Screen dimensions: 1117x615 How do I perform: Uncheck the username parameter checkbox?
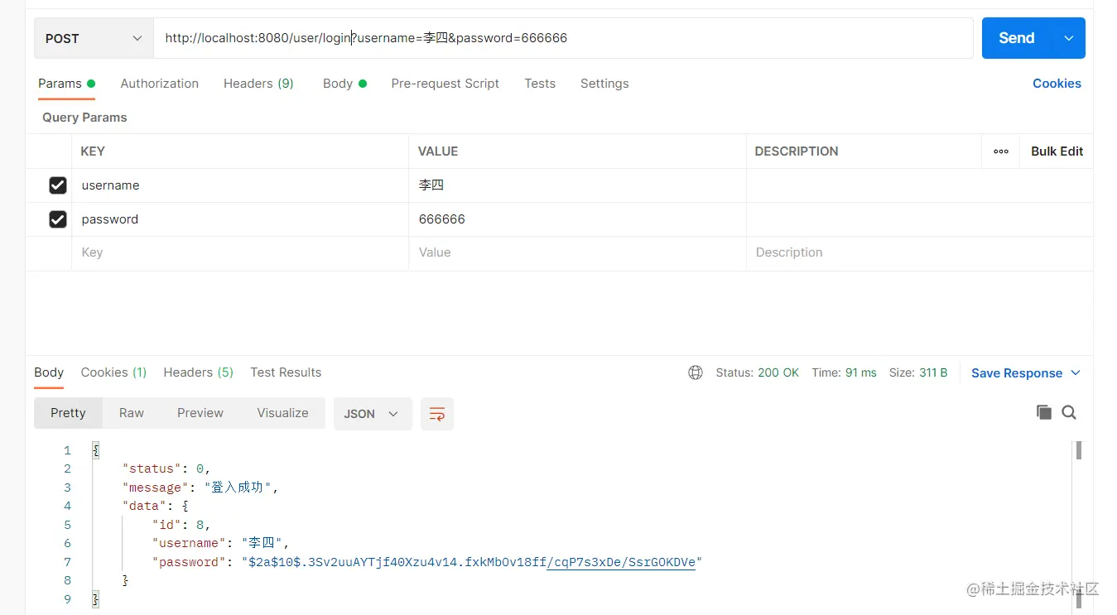(x=58, y=185)
